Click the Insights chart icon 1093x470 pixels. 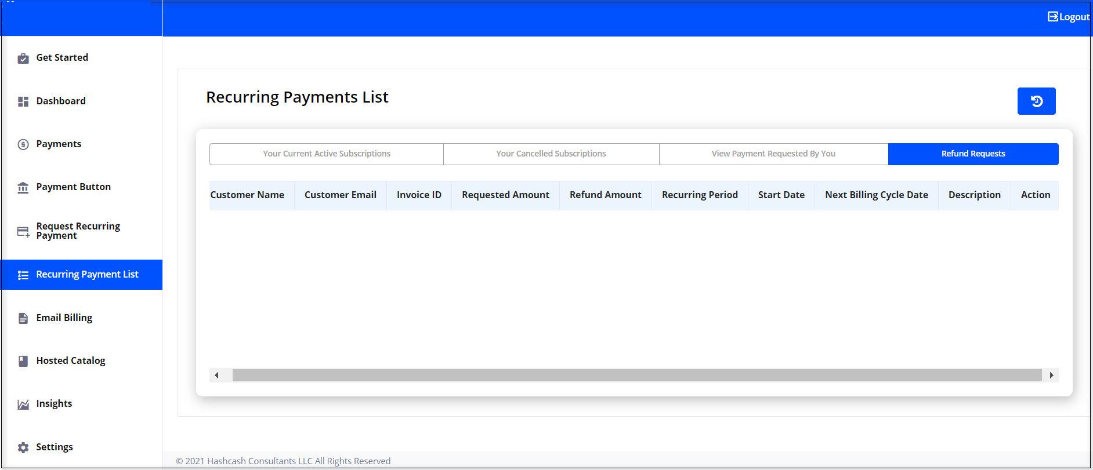(x=23, y=405)
